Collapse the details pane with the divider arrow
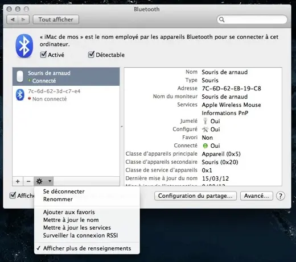This screenshot has height=262, width=296. (122, 126)
